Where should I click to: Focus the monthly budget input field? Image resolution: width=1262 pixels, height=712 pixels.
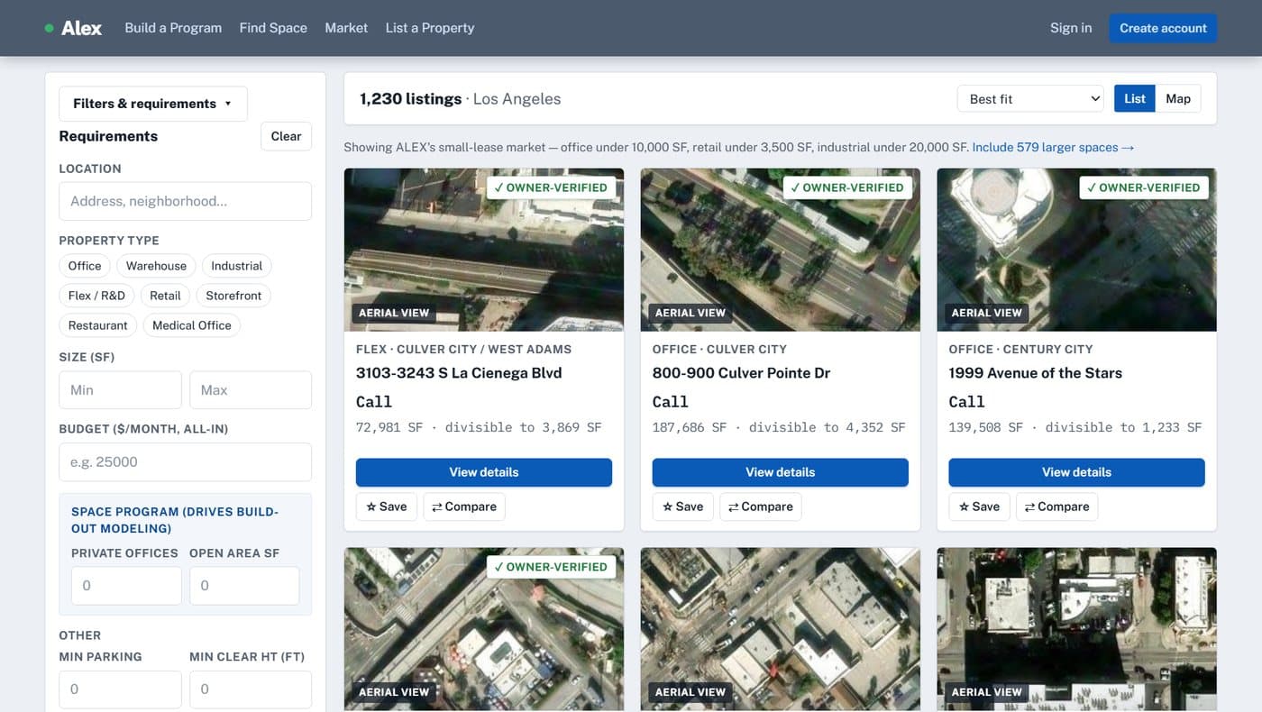click(x=185, y=462)
